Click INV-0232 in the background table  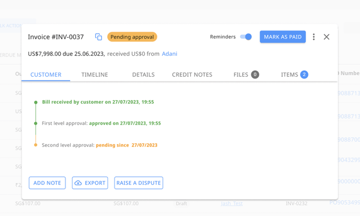coord(296,203)
